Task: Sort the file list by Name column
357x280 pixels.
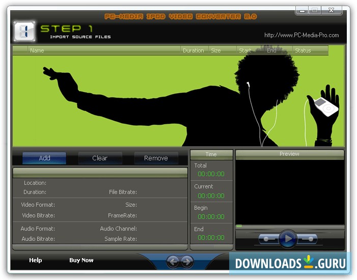Action: (x=104, y=50)
